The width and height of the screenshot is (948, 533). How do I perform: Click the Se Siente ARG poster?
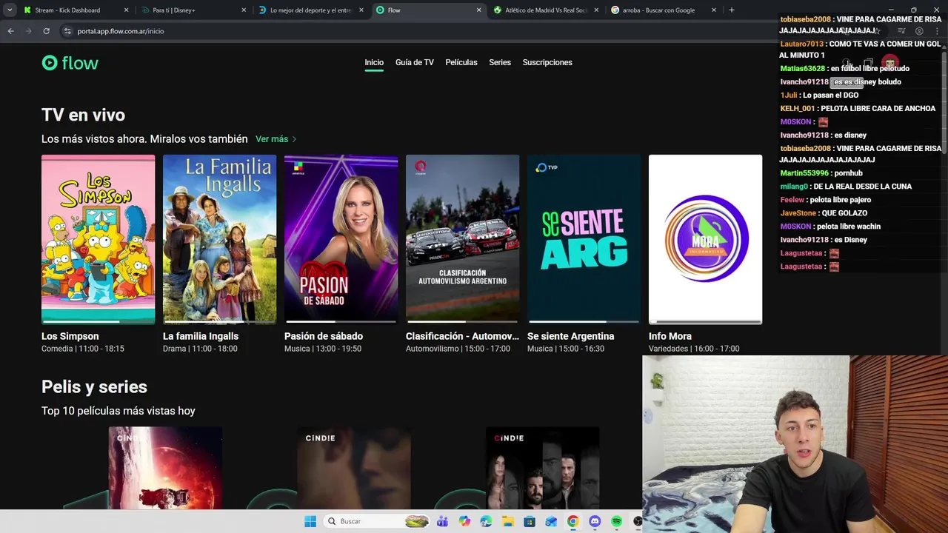pyautogui.click(x=584, y=238)
